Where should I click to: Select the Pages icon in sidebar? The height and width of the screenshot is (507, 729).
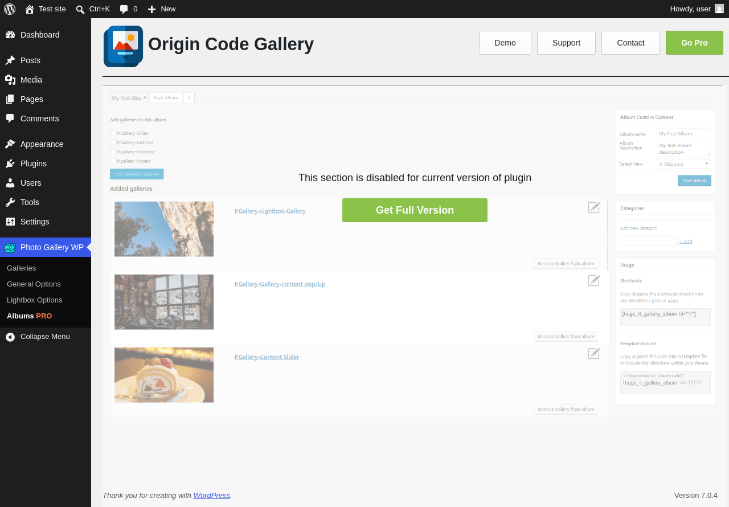click(10, 99)
